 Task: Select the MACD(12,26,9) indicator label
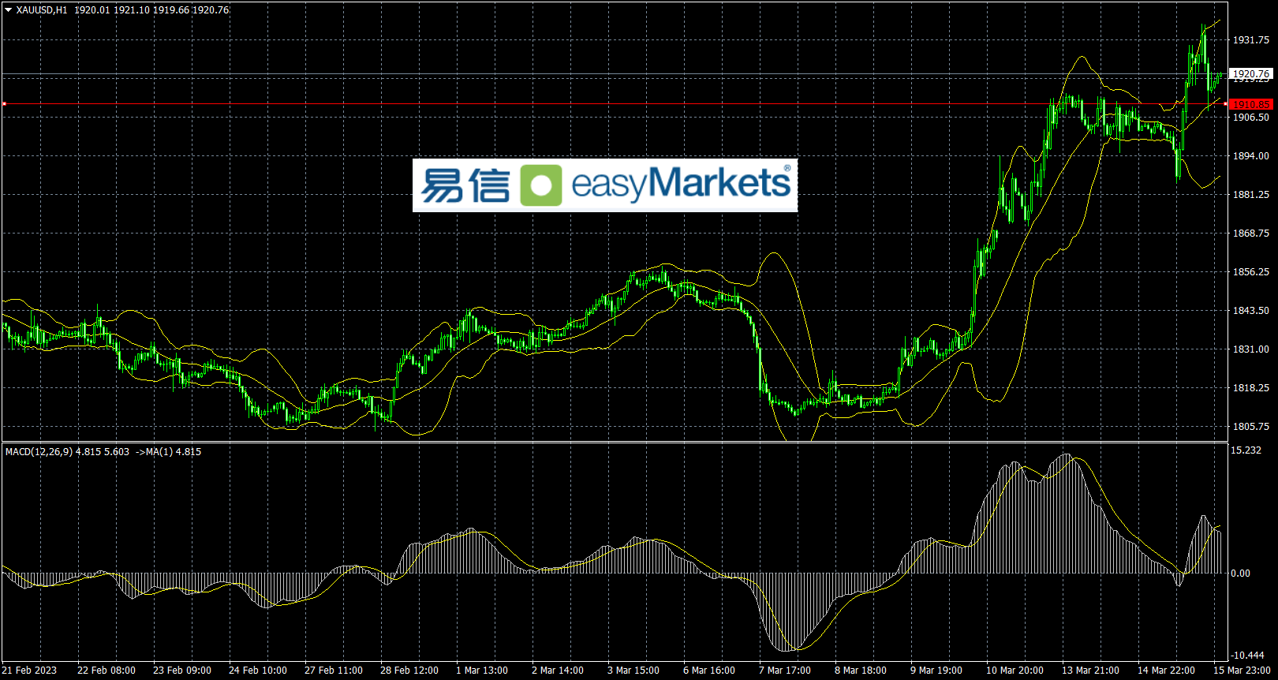tap(39, 452)
